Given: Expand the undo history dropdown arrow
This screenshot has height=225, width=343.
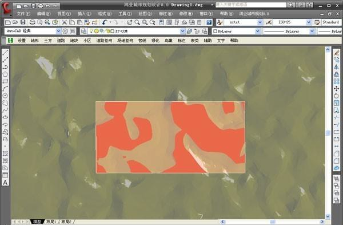Looking at the screenshot, I should (x=110, y=22).
